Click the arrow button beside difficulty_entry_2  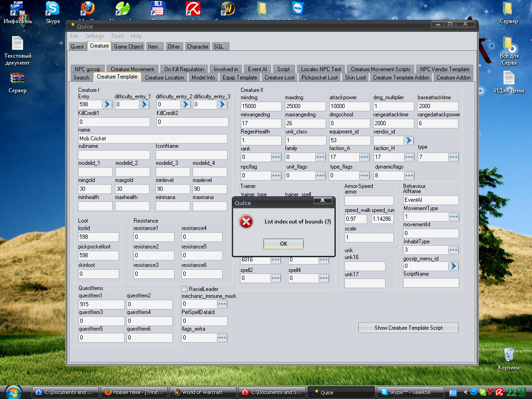[x=185, y=104]
